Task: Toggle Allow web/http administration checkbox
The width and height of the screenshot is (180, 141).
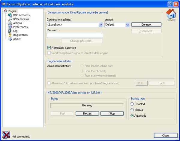Action: click(49, 83)
